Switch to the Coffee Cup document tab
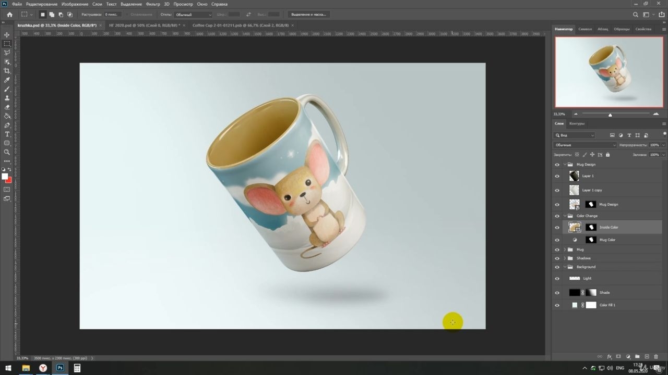Image resolution: width=668 pixels, height=375 pixels. [x=241, y=25]
